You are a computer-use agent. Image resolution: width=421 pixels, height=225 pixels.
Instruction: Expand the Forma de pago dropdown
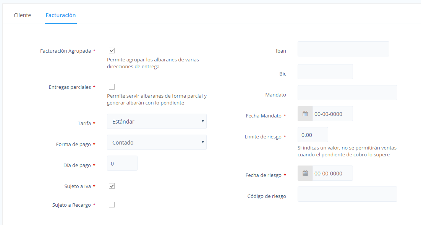[x=157, y=142]
